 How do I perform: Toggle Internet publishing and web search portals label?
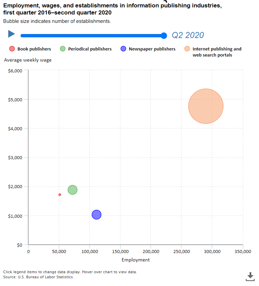(x=217, y=52)
